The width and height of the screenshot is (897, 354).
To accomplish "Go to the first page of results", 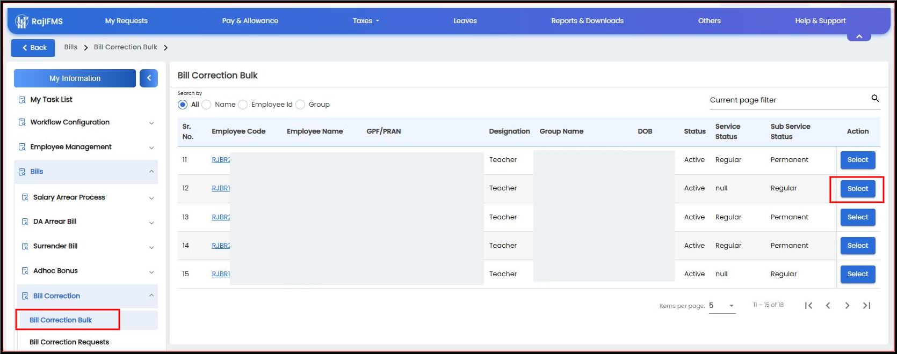I will pyautogui.click(x=808, y=306).
